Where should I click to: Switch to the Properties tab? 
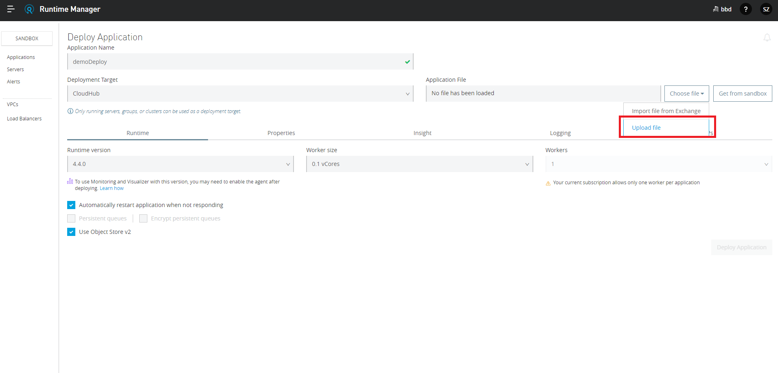[281, 133]
